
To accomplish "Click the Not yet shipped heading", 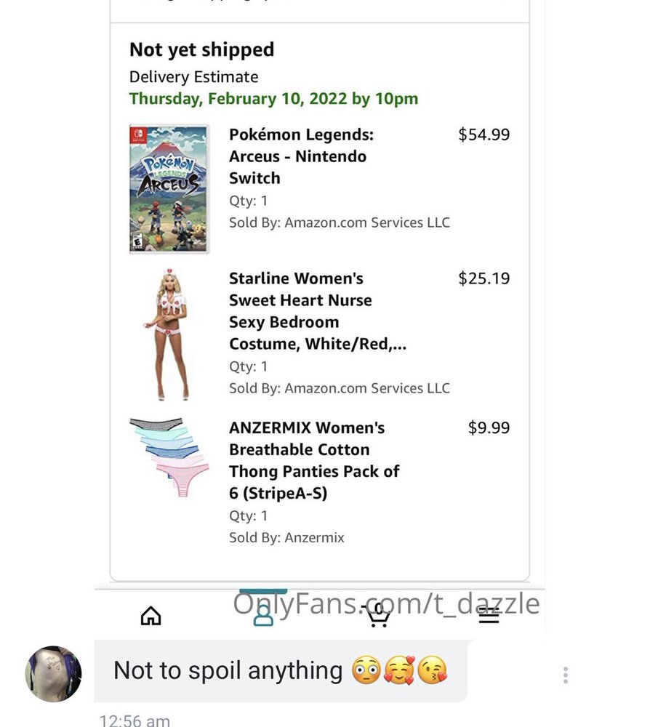I will click(201, 49).
